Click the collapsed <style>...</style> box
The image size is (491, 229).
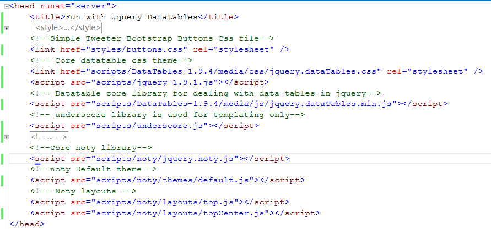tap(68, 28)
